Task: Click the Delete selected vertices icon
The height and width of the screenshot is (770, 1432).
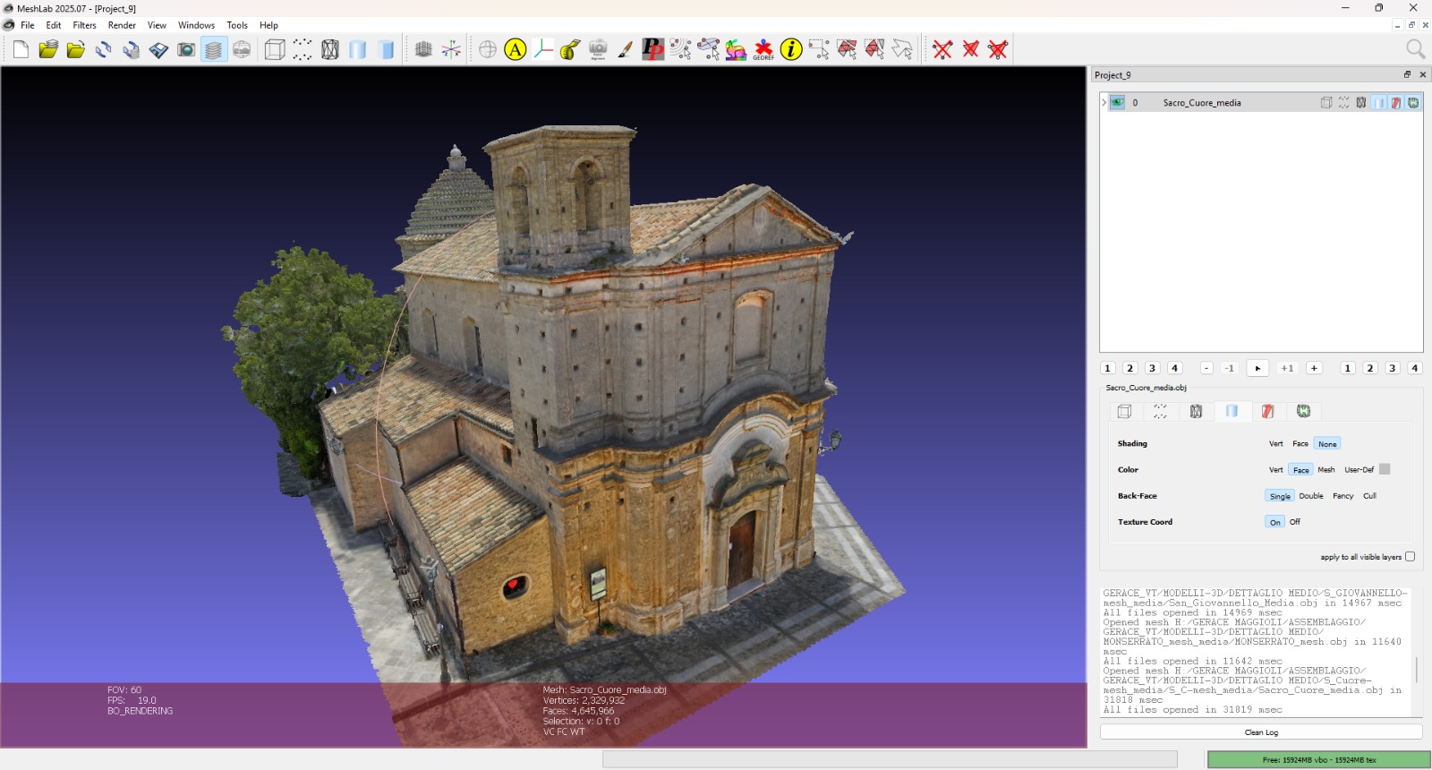Action: tap(942, 50)
